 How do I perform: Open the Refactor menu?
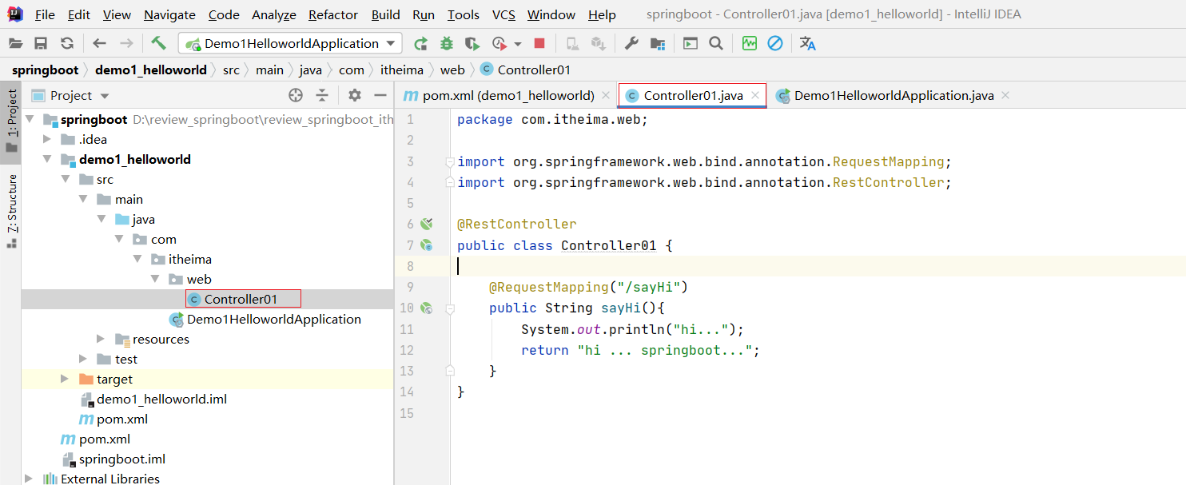[333, 14]
